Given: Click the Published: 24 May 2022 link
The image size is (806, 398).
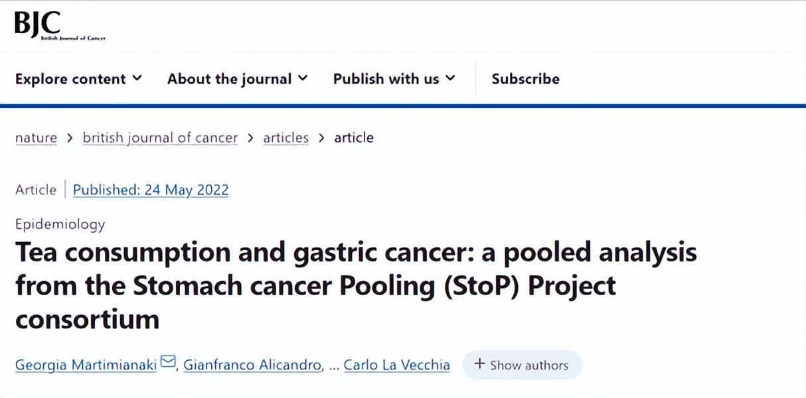Looking at the screenshot, I should coord(151,190).
